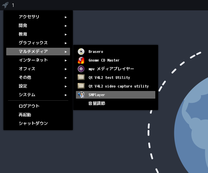Open the グラフィックス menu category
The width and height of the screenshot is (208, 173).
point(38,43)
